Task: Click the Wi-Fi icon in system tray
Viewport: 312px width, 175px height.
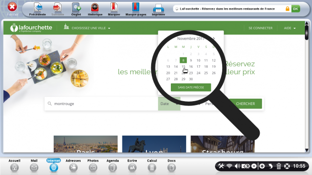Action: pyautogui.click(x=229, y=166)
